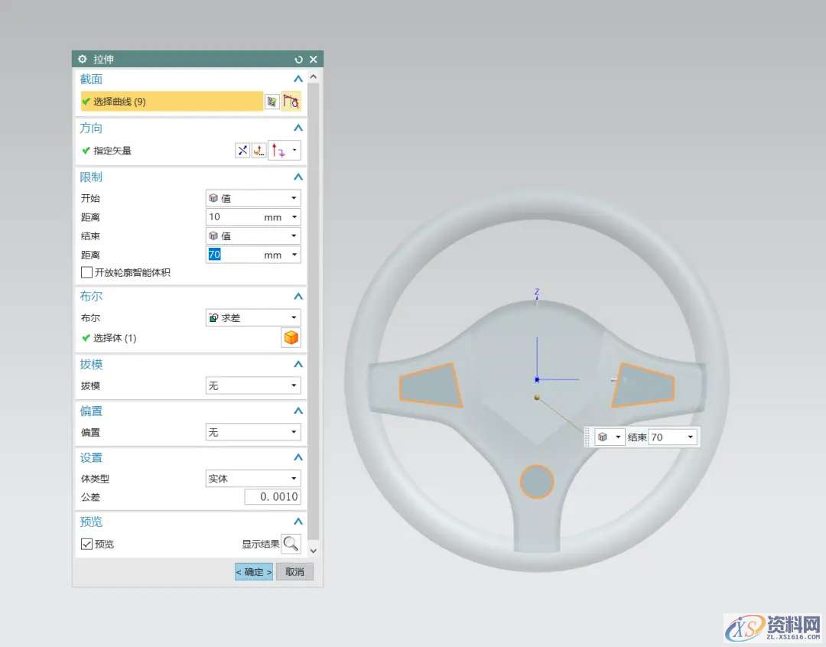Click the 取消 button
Image resolution: width=826 pixels, height=647 pixels.
point(294,572)
